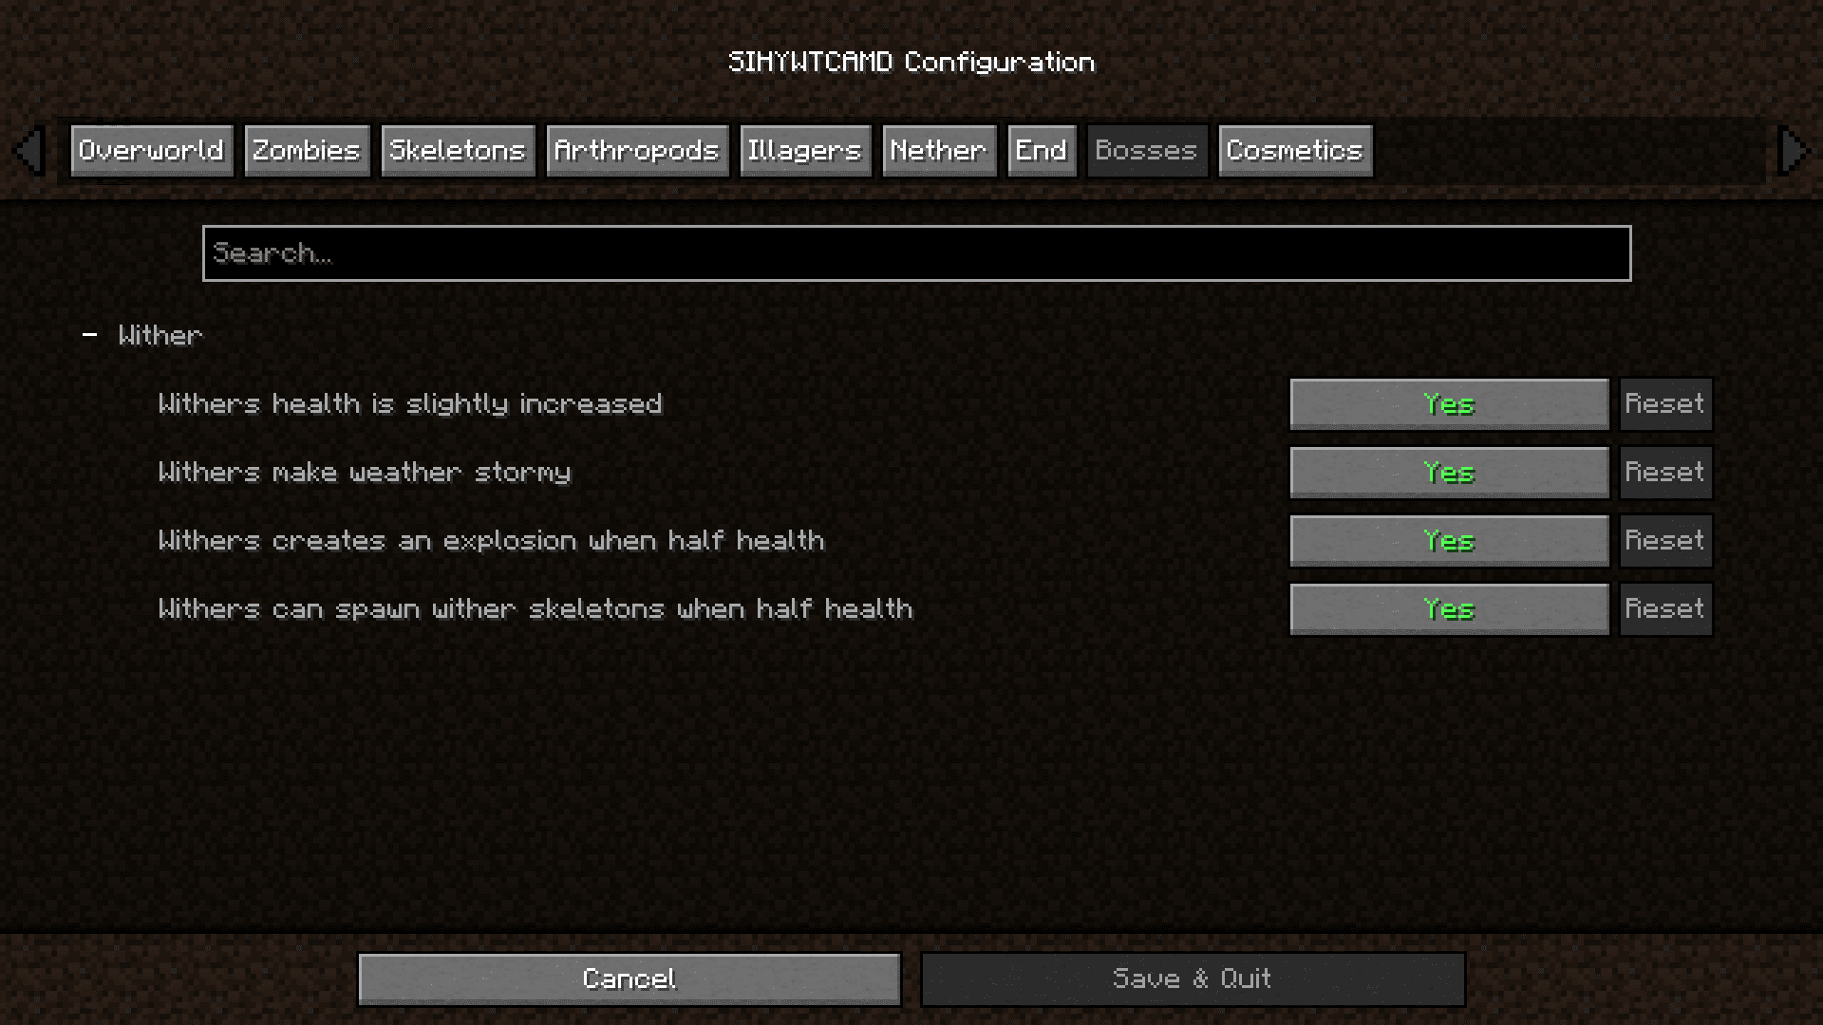The image size is (1823, 1025).
Task: Open Cosmetics configuration tab
Action: 1293,150
